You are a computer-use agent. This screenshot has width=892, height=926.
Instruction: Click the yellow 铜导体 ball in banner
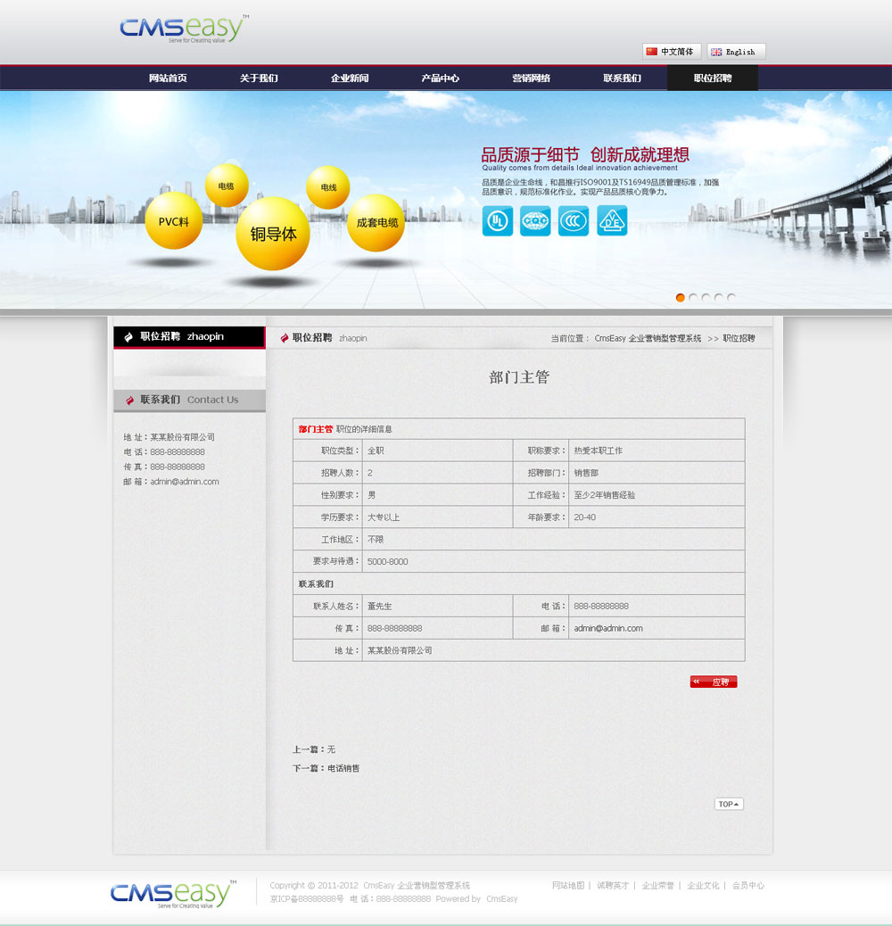[x=273, y=234]
